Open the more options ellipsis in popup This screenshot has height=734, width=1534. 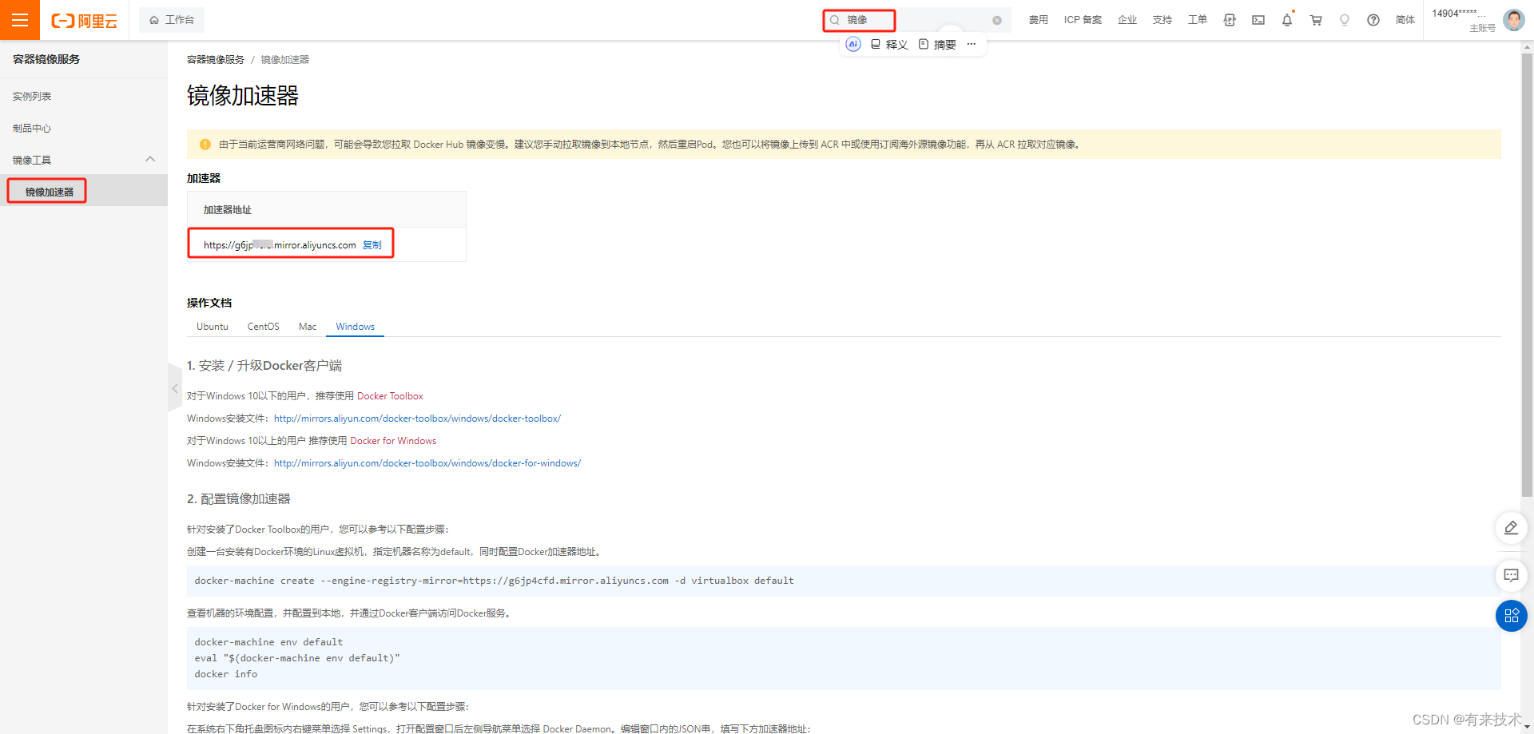(972, 44)
